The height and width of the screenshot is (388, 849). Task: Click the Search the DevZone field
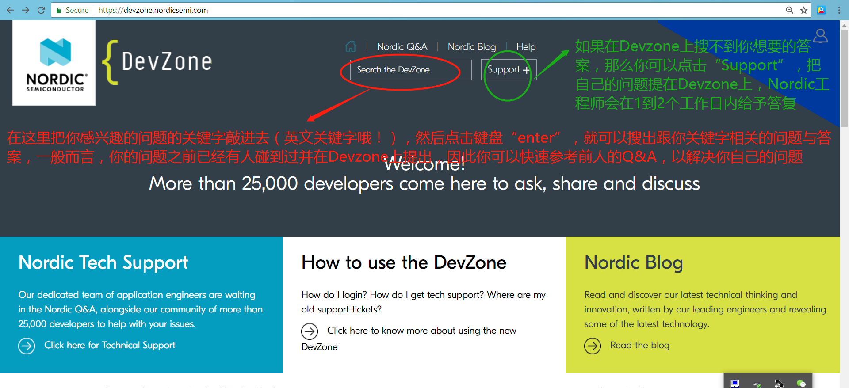411,70
